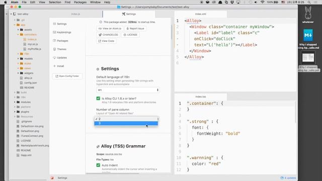Open Updates section in settings sidebar
This screenshot has height=181, width=322.
coord(60,58)
